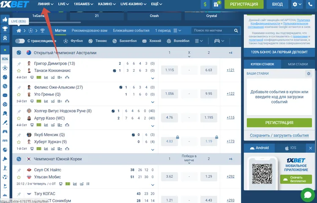Click Скачать бесплатно download button
Screen dimensions: 317x203
(x=296, y=179)
